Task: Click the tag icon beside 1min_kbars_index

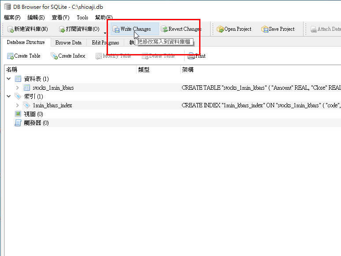Action: tap(27, 105)
